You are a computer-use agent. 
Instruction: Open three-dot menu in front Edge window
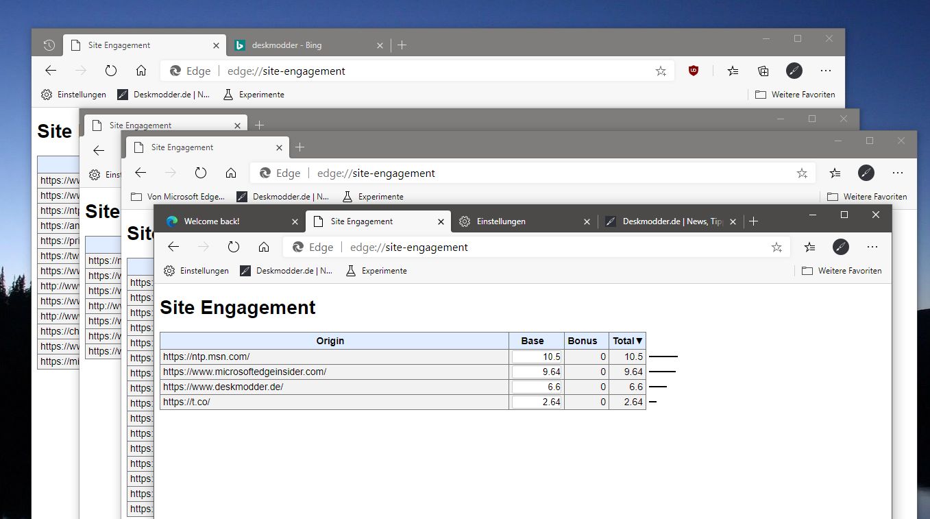(x=872, y=247)
